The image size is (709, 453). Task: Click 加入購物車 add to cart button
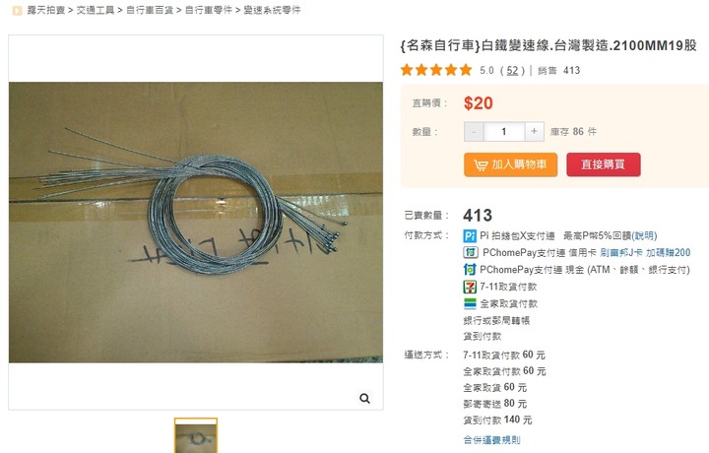tap(510, 164)
